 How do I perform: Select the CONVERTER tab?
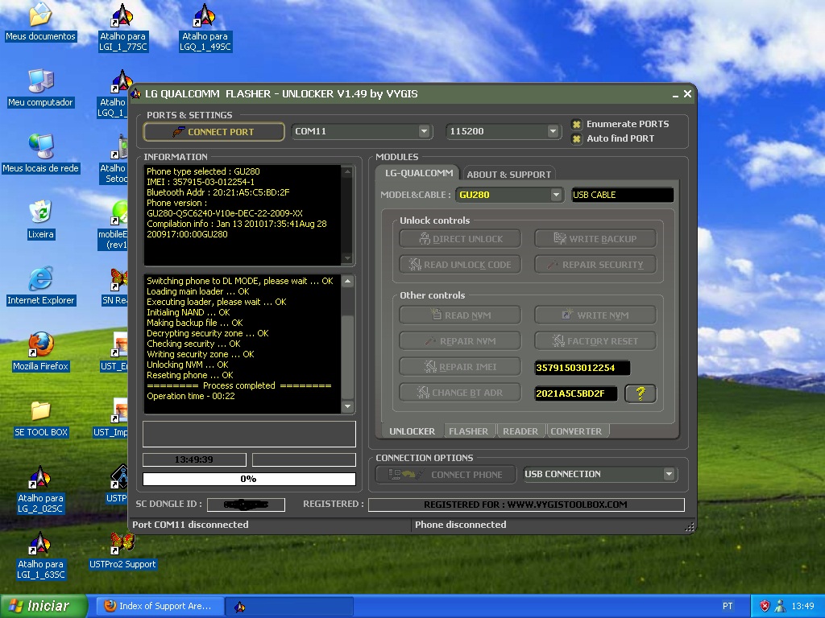coord(576,431)
